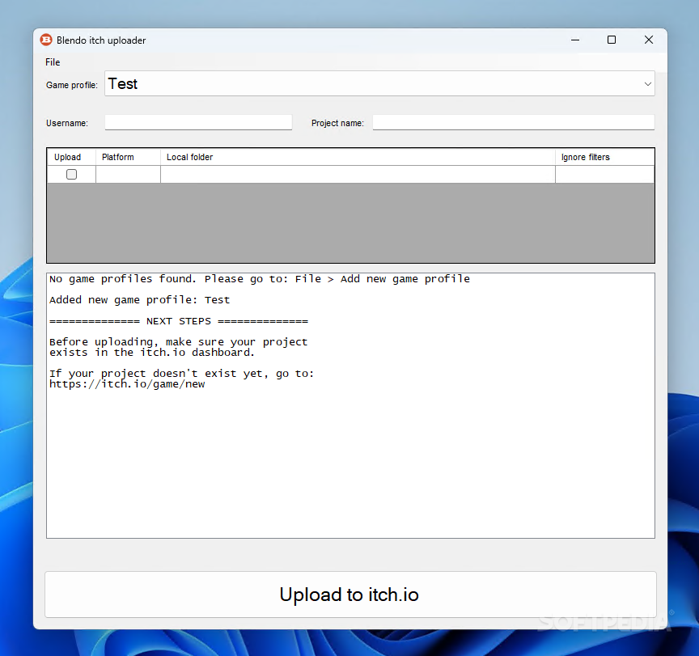Click the Ignore filters column header
Image resolution: width=699 pixels, height=656 pixels.
pos(605,157)
